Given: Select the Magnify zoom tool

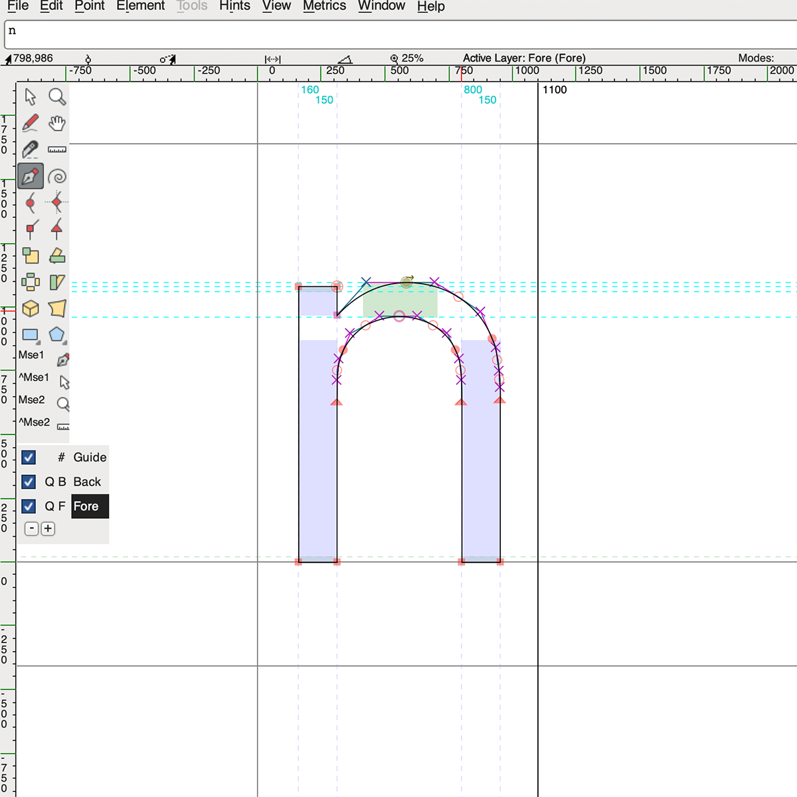Looking at the screenshot, I should (x=57, y=97).
